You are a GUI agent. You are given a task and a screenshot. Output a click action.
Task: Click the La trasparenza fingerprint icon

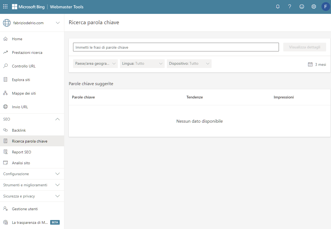[5, 222]
